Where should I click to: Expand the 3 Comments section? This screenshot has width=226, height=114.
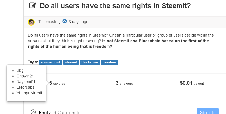point(67,112)
